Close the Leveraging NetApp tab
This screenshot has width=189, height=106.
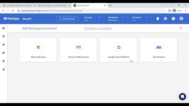34,6
